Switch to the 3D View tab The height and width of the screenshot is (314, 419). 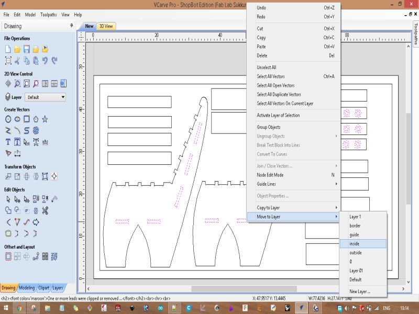[106, 26]
